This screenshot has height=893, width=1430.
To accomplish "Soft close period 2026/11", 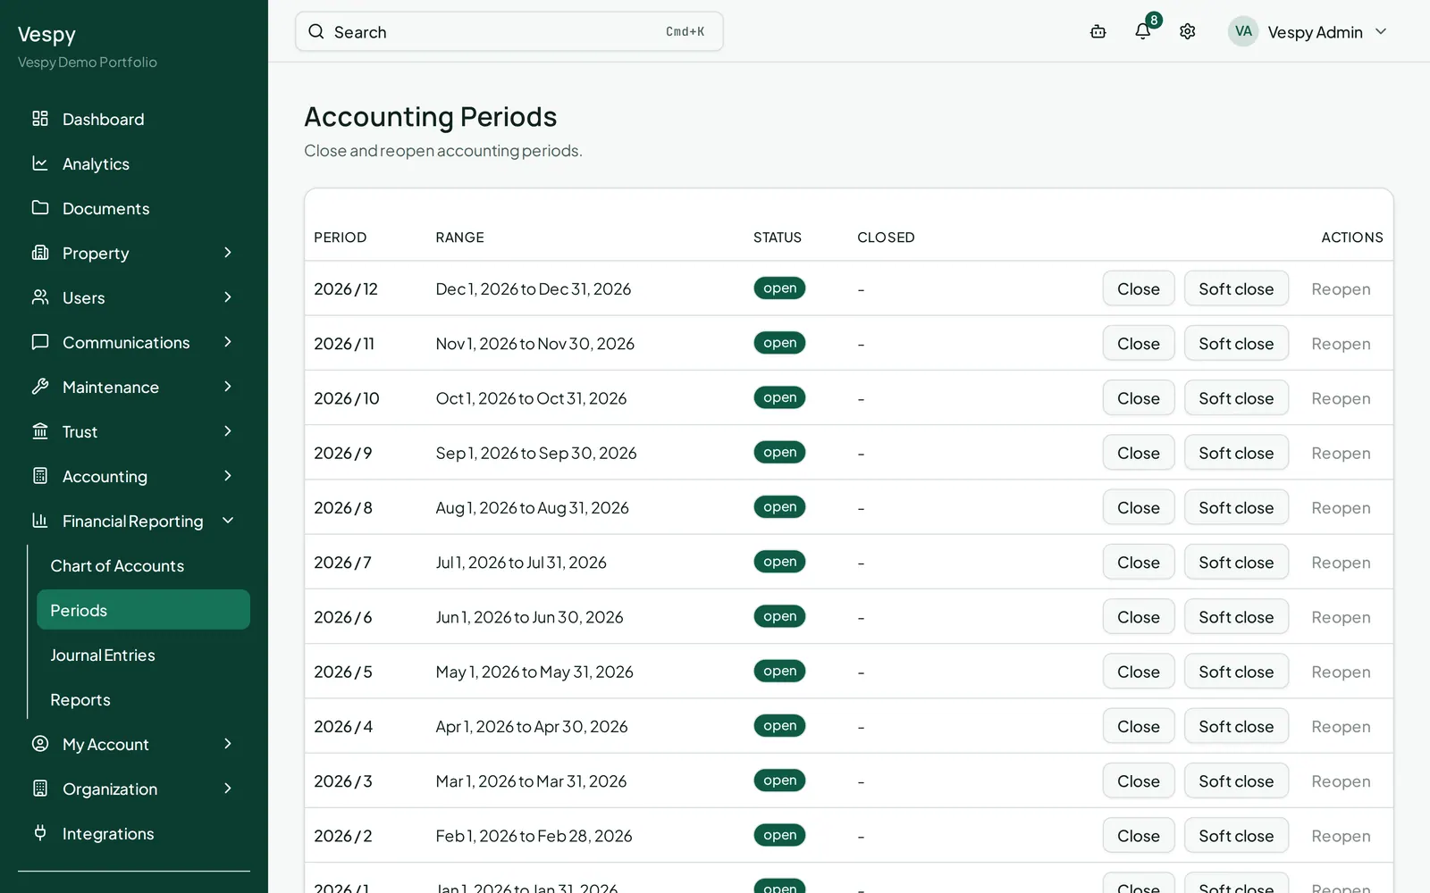I will (1236, 344).
